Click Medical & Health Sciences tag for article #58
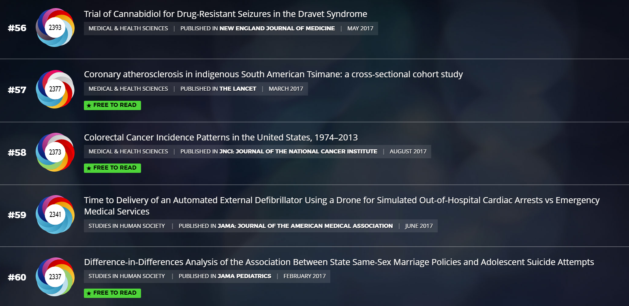Screen dimensions: 629x306 [x=128, y=151]
